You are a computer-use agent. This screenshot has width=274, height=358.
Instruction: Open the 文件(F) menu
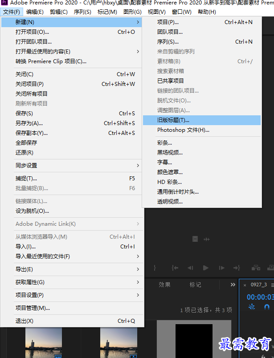click(x=12, y=12)
